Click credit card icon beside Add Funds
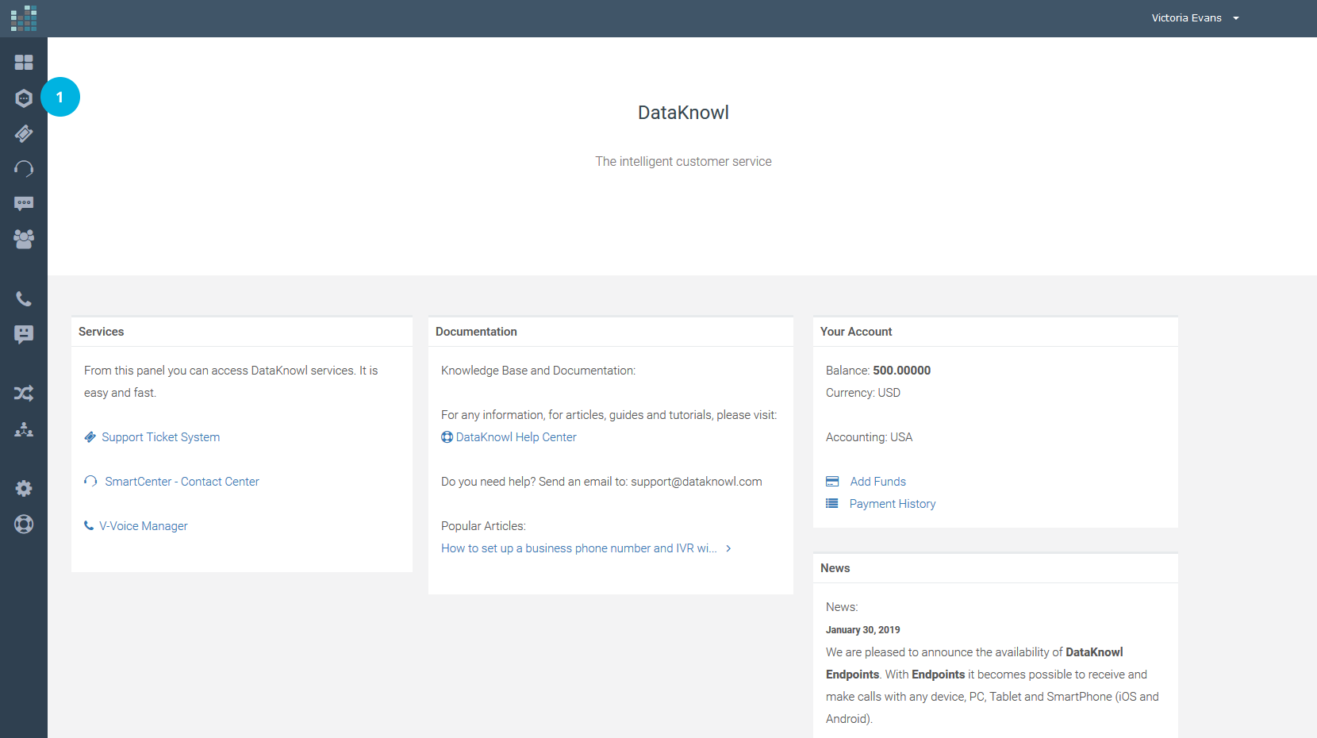Viewport: 1317px width, 738px height. 832,482
